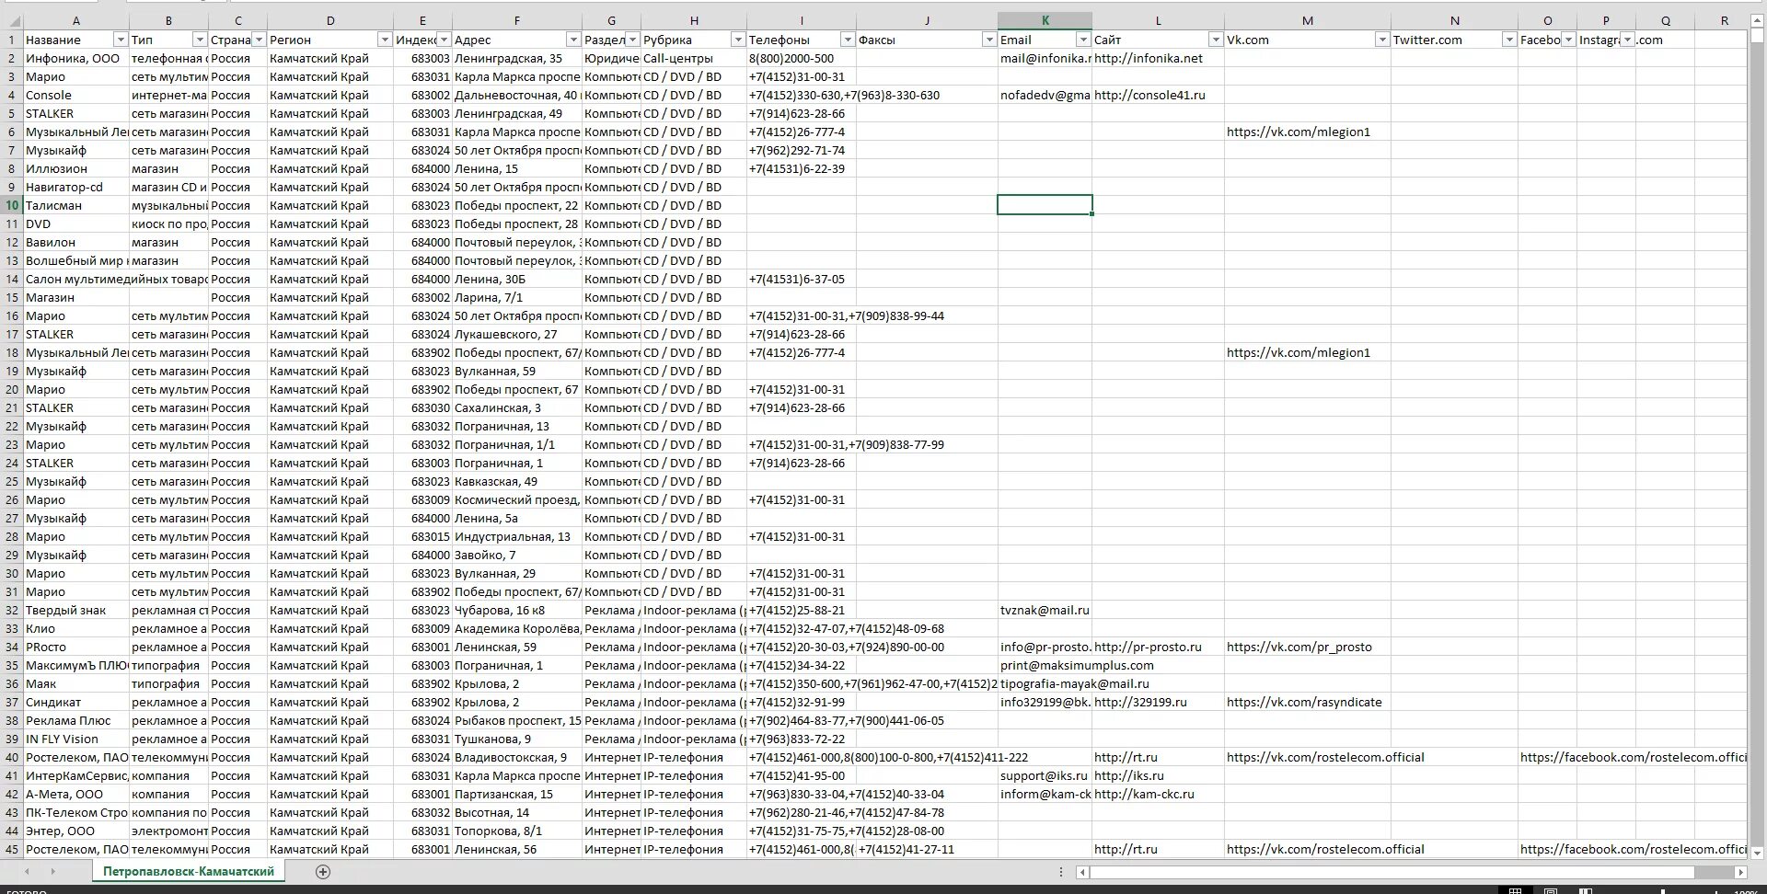Add a new sheet with the plus button
The height and width of the screenshot is (894, 1767).
(x=323, y=872)
